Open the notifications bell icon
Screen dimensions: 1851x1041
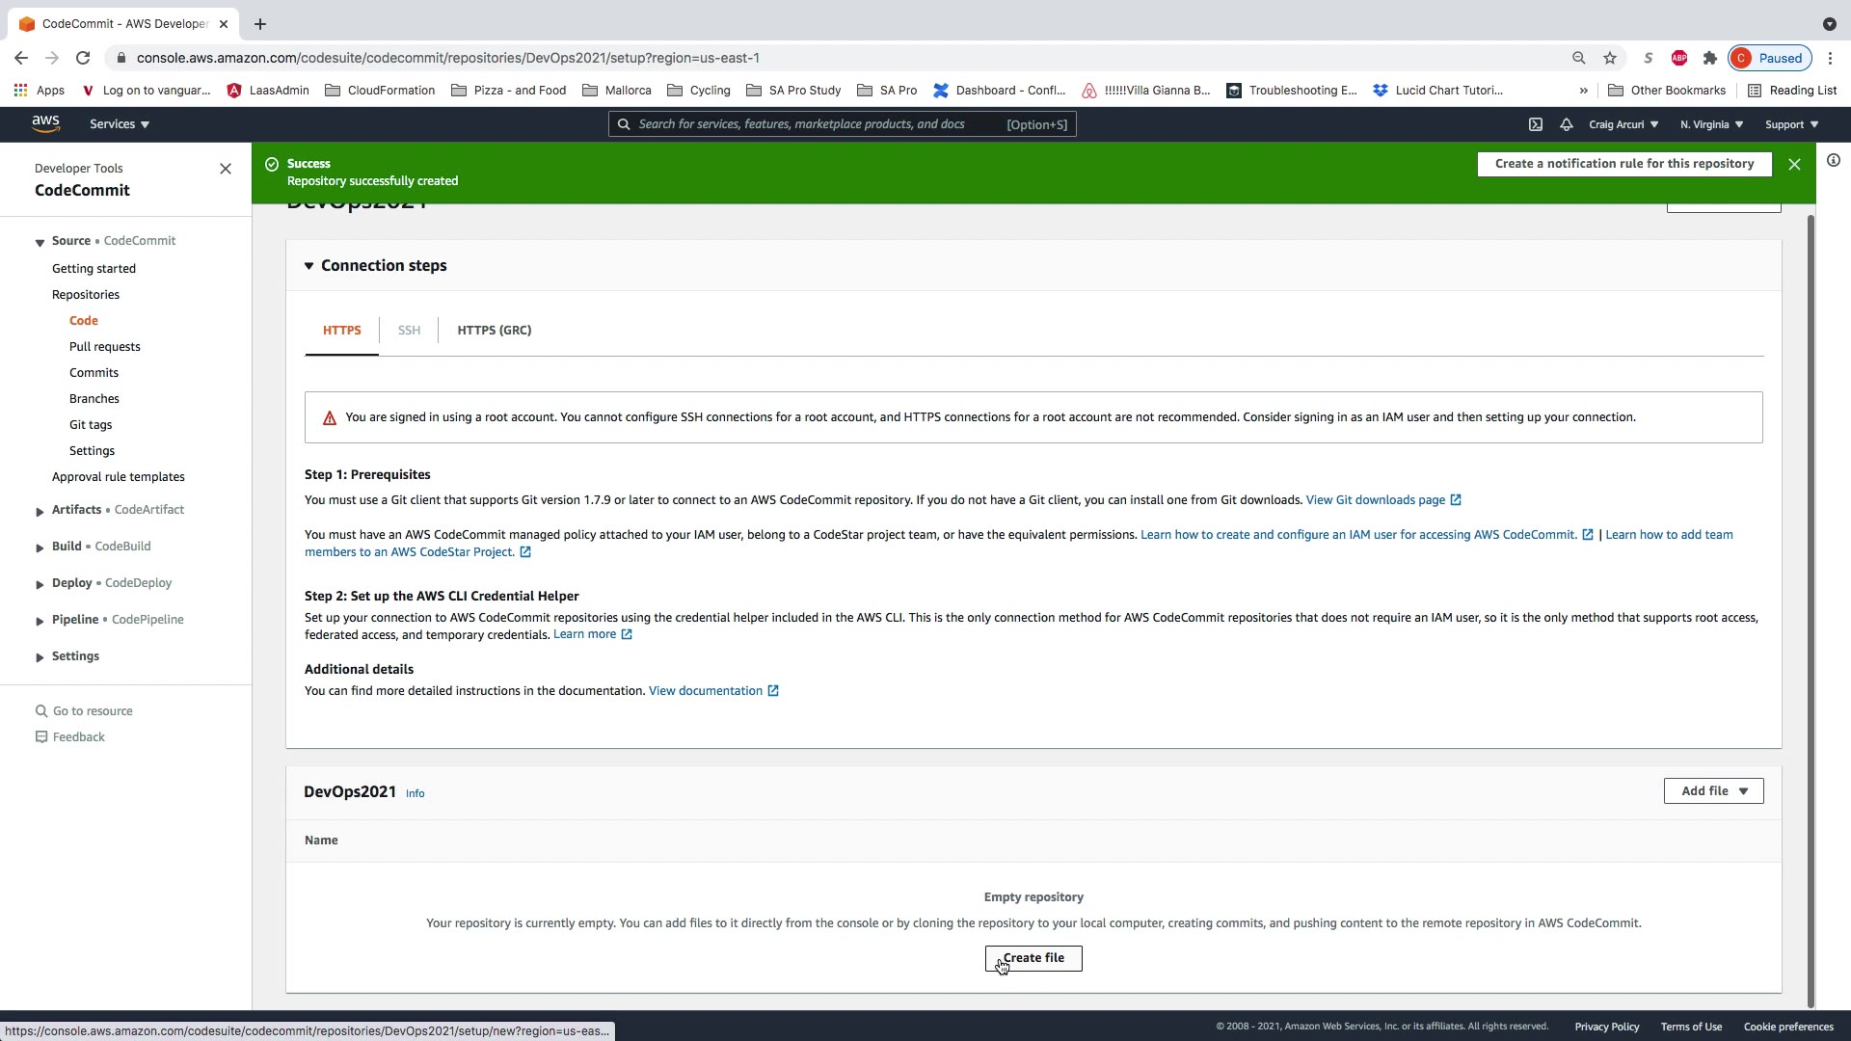1567,124
